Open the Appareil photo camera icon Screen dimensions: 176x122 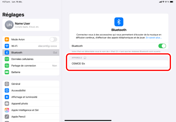coord(7,104)
